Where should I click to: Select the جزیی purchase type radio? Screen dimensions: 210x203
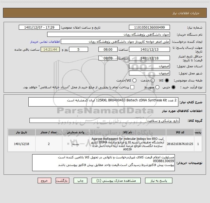click(173, 87)
